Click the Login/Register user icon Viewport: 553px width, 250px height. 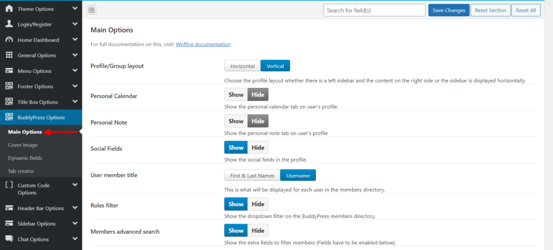[x=9, y=24]
